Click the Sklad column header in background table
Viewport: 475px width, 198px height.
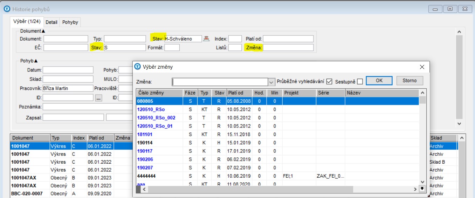(443, 138)
